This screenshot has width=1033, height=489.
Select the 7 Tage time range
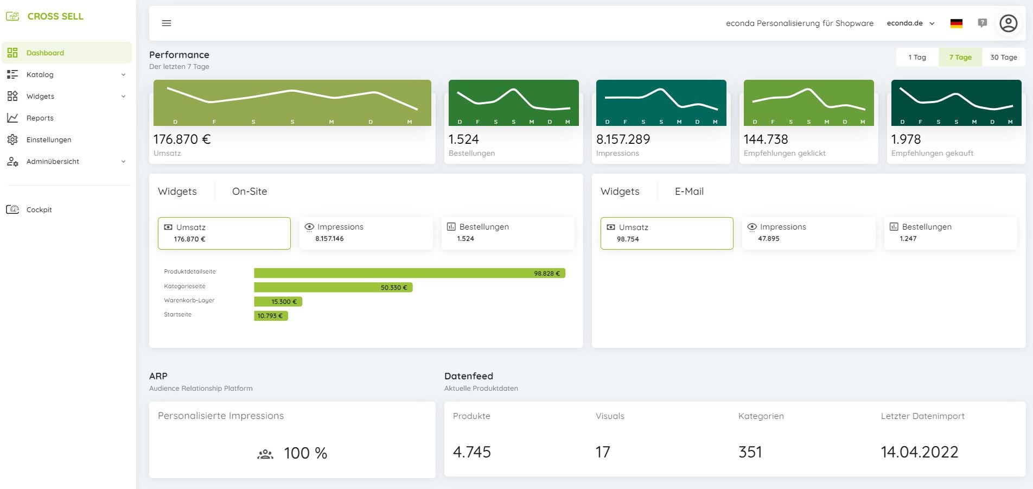pyautogui.click(x=960, y=57)
